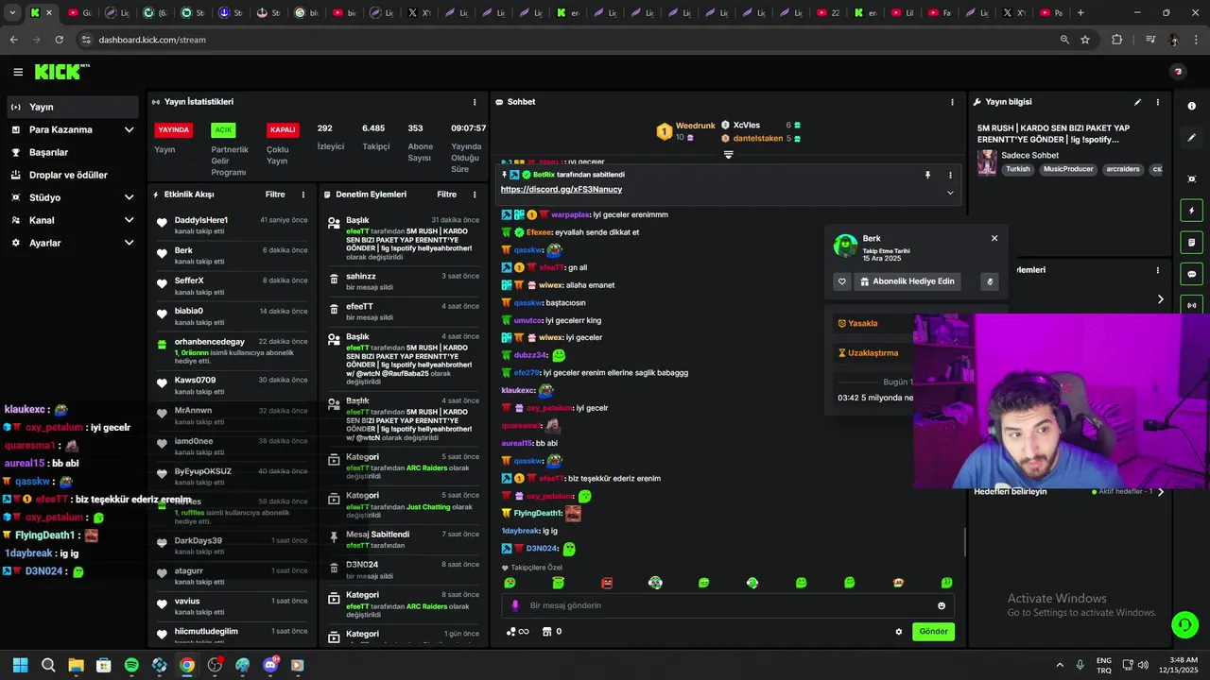The image size is (1210, 680).
Task: Open the hamburger navigation menu
Action: click(18, 72)
